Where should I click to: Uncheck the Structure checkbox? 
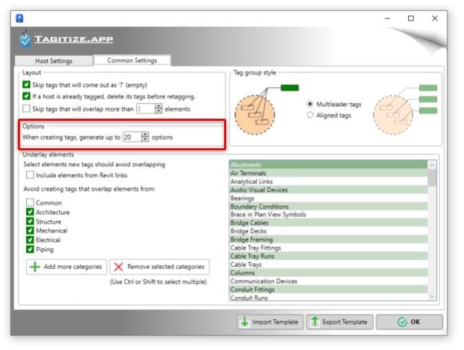[30, 222]
